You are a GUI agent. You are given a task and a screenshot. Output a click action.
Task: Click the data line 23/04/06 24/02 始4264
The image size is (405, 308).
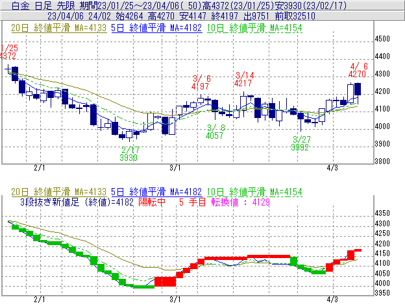95,16
